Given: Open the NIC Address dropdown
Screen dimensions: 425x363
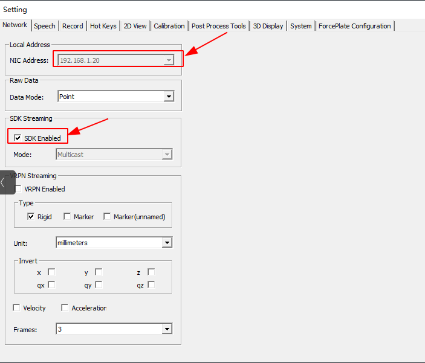Looking at the screenshot, I should tap(169, 60).
